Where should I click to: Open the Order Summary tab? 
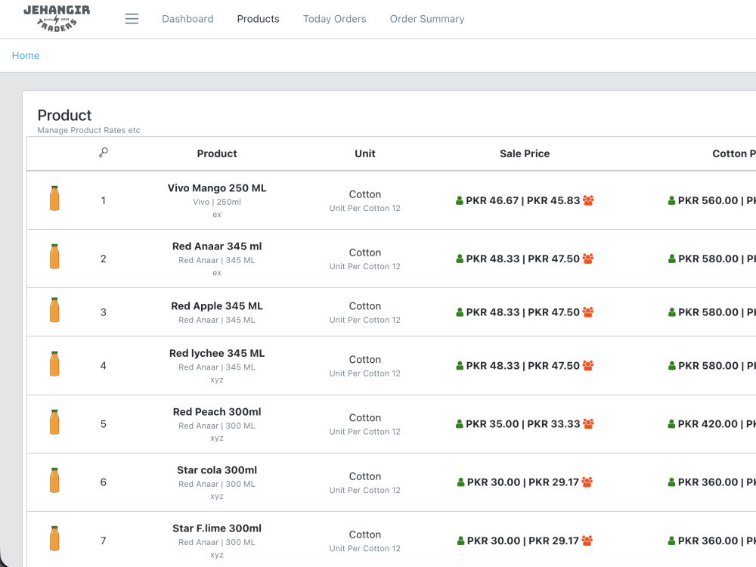427,19
